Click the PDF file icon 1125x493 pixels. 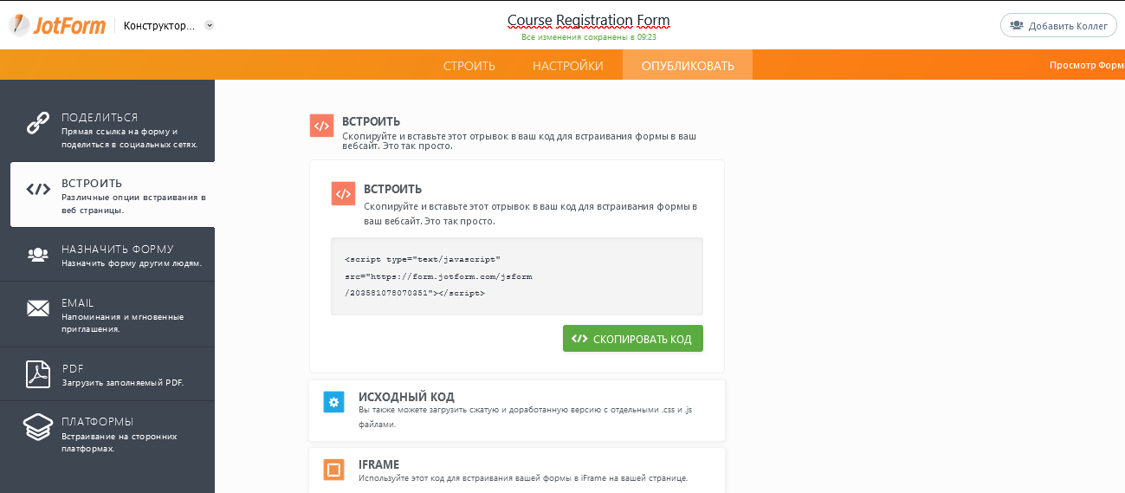38,374
